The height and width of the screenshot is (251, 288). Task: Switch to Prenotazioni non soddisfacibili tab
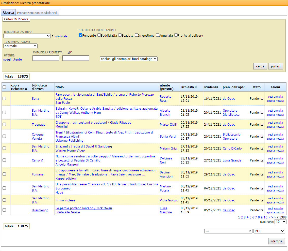tap(37, 13)
